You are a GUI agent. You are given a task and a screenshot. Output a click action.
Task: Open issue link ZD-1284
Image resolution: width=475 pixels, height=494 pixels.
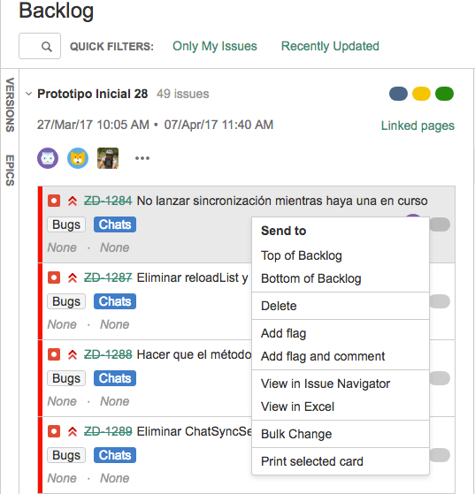click(108, 201)
